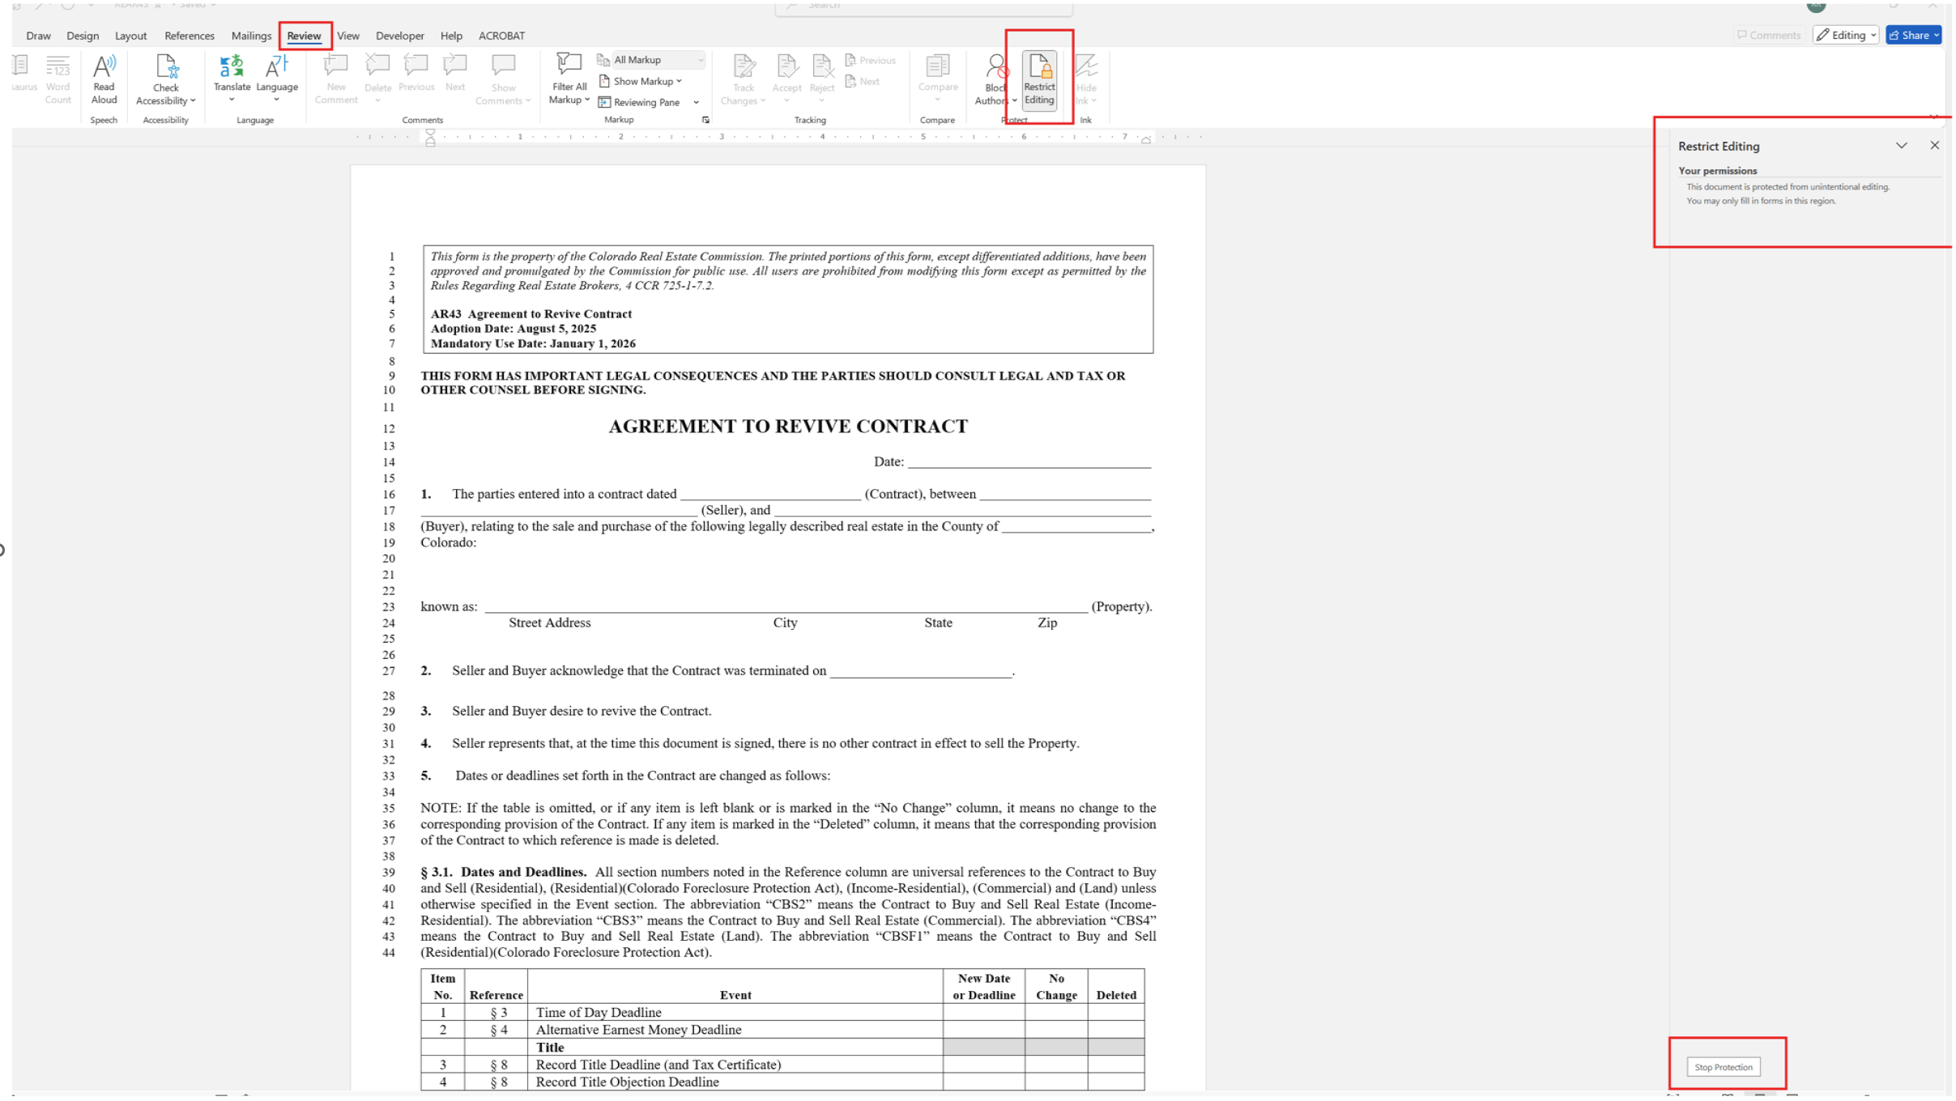Open the Mailings tab
Screen dimensions: 1956x1101
coord(251,36)
